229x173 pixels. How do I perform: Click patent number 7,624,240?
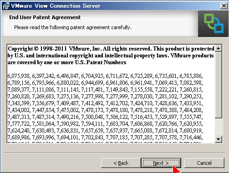click(x=19, y=131)
